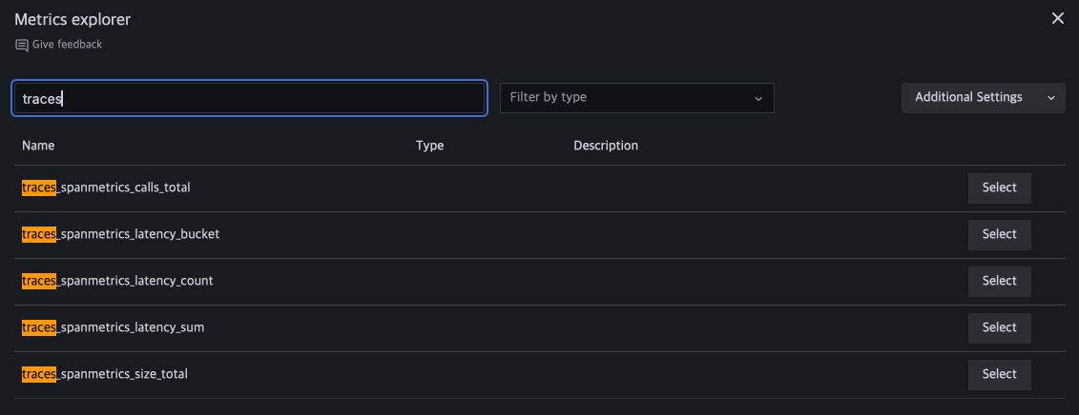
Task: Hit Select for traces_spanmetrics_size_total
Action: click(x=999, y=374)
